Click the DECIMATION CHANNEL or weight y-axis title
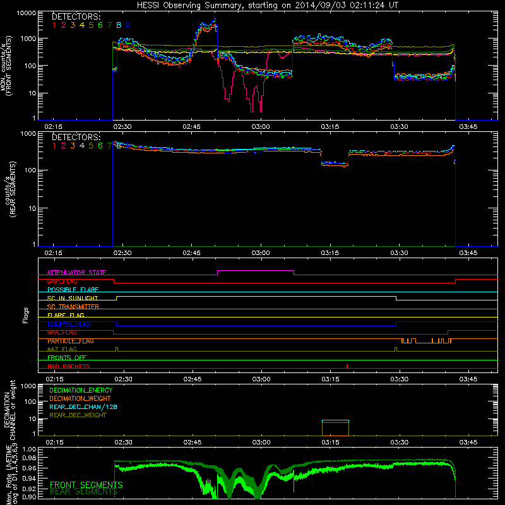Image resolution: width=505 pixels, height=505 pixels. [x=9, y=410]
